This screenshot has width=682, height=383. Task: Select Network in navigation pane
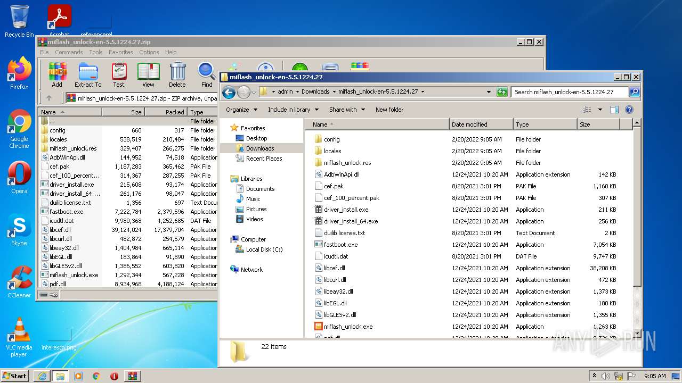click(x=246, y=270)
